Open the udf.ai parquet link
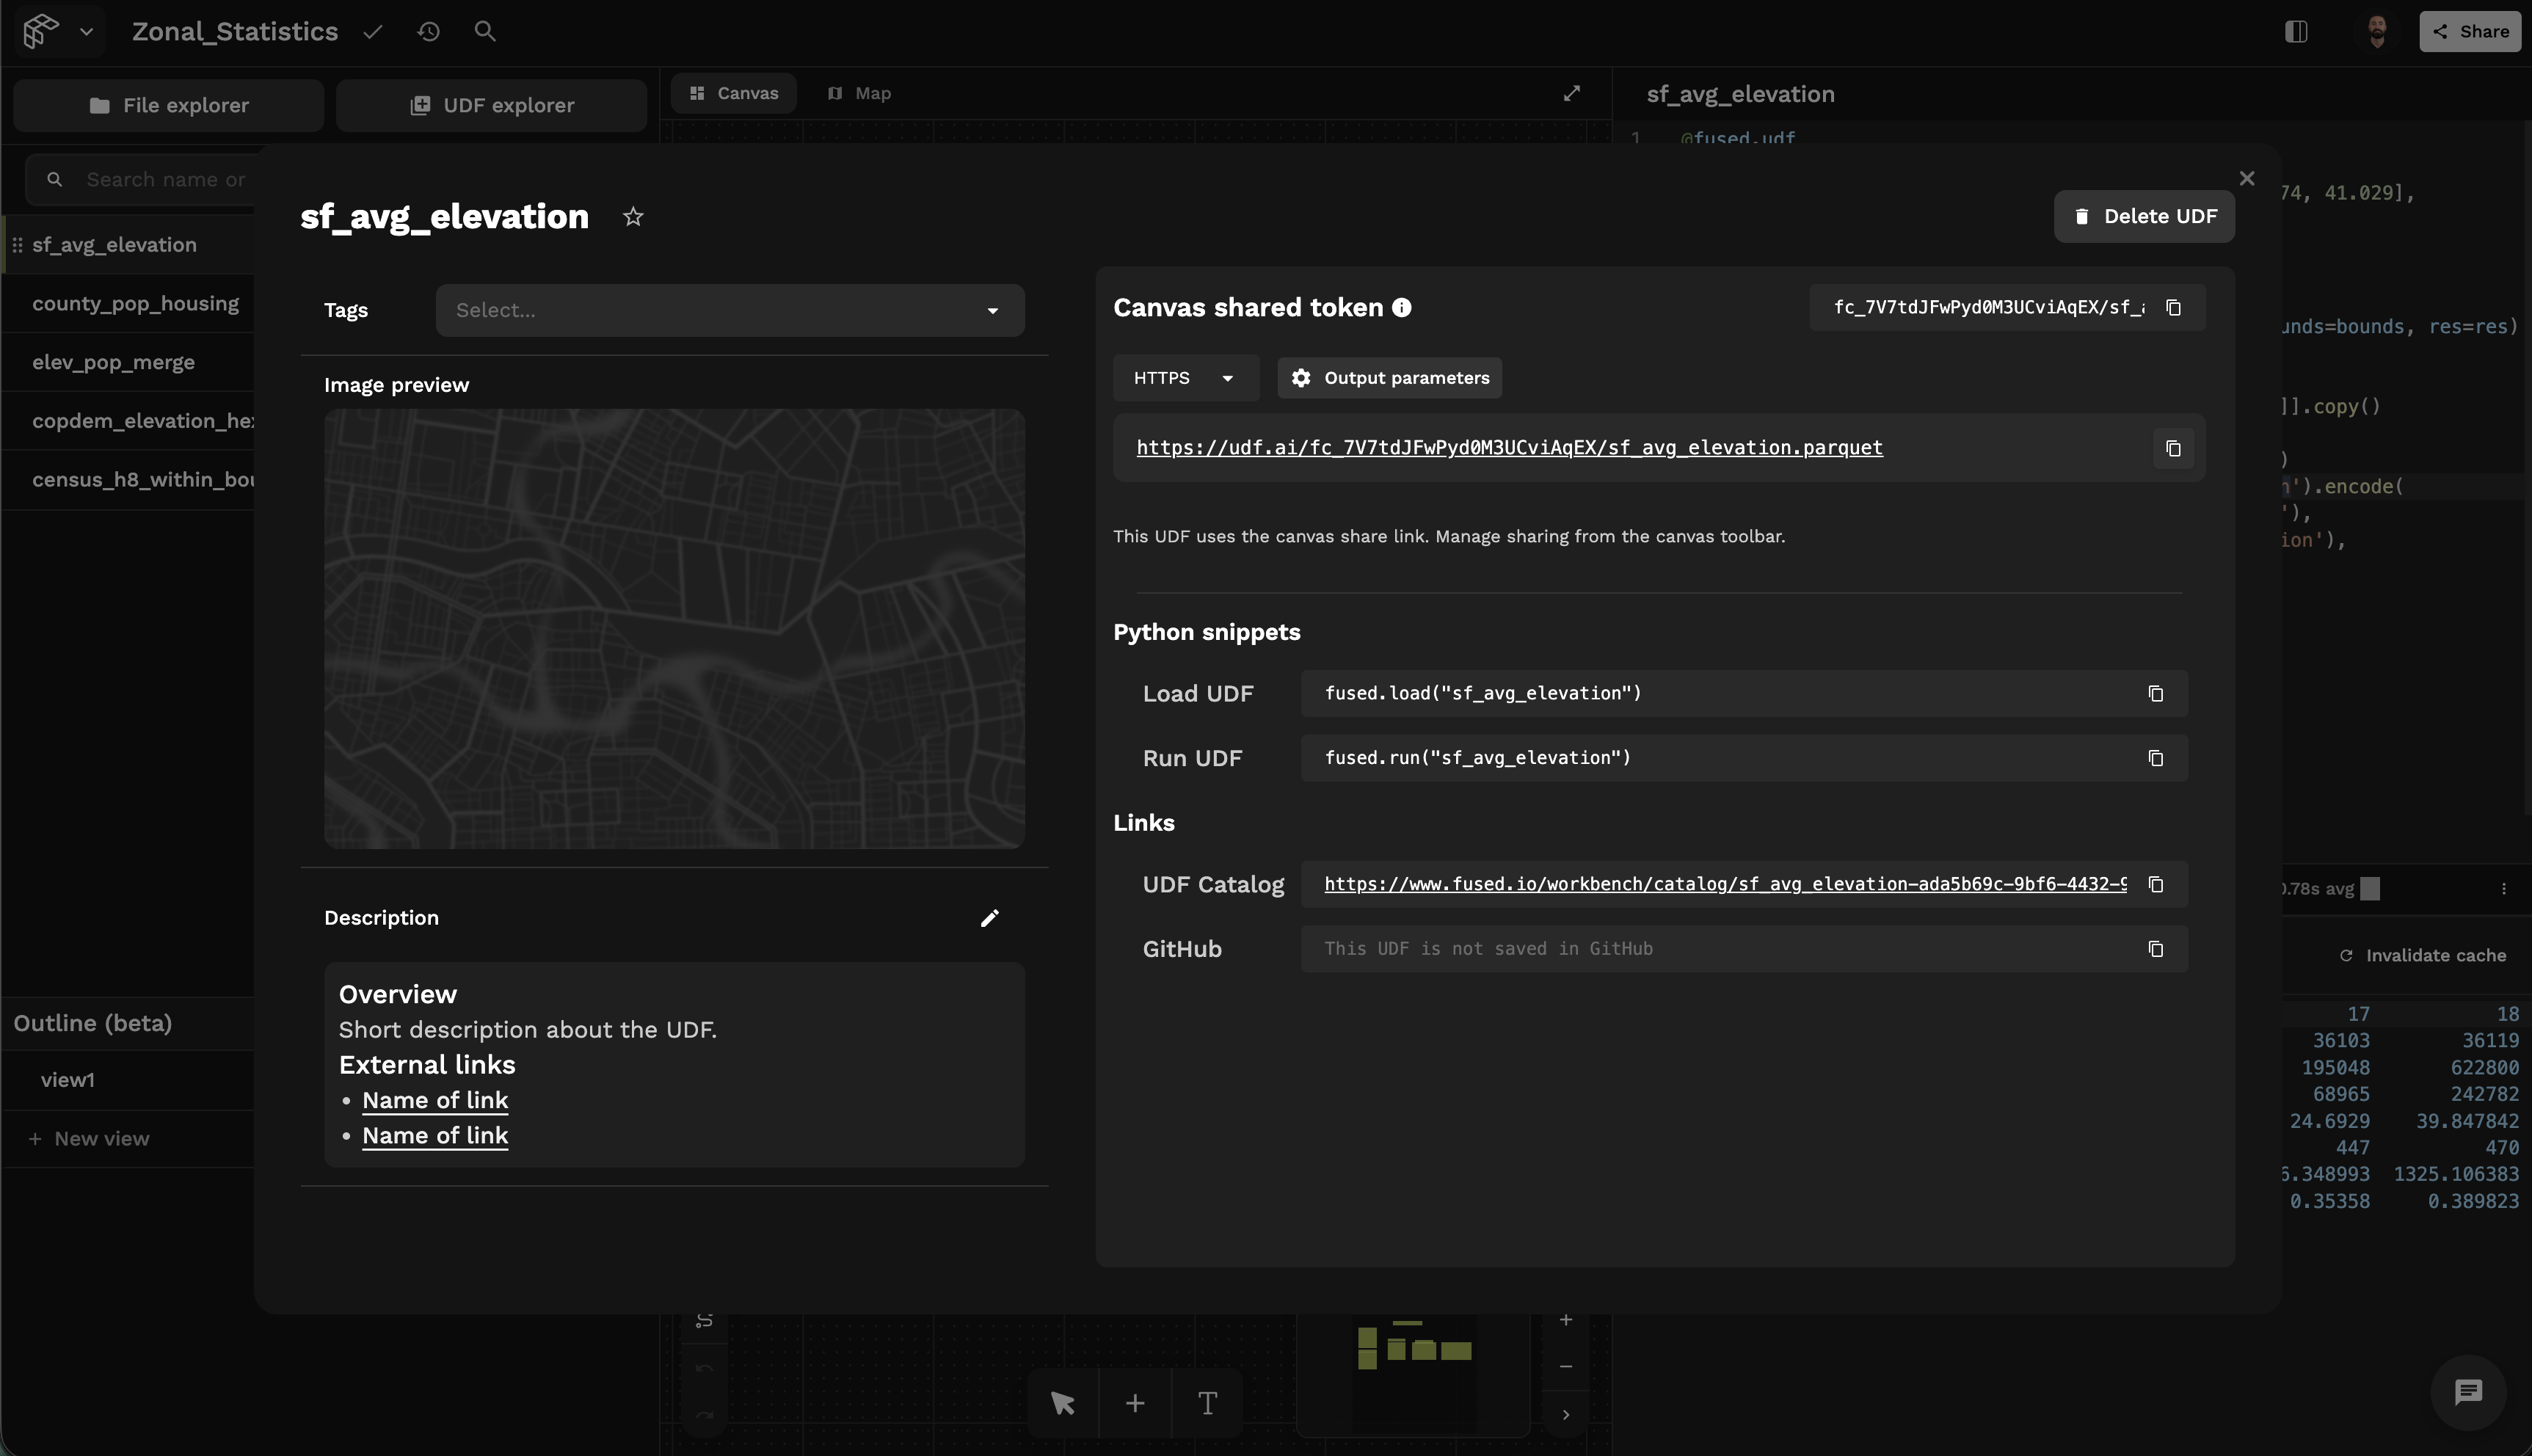2532x1456 pixels. [1508, 448]
